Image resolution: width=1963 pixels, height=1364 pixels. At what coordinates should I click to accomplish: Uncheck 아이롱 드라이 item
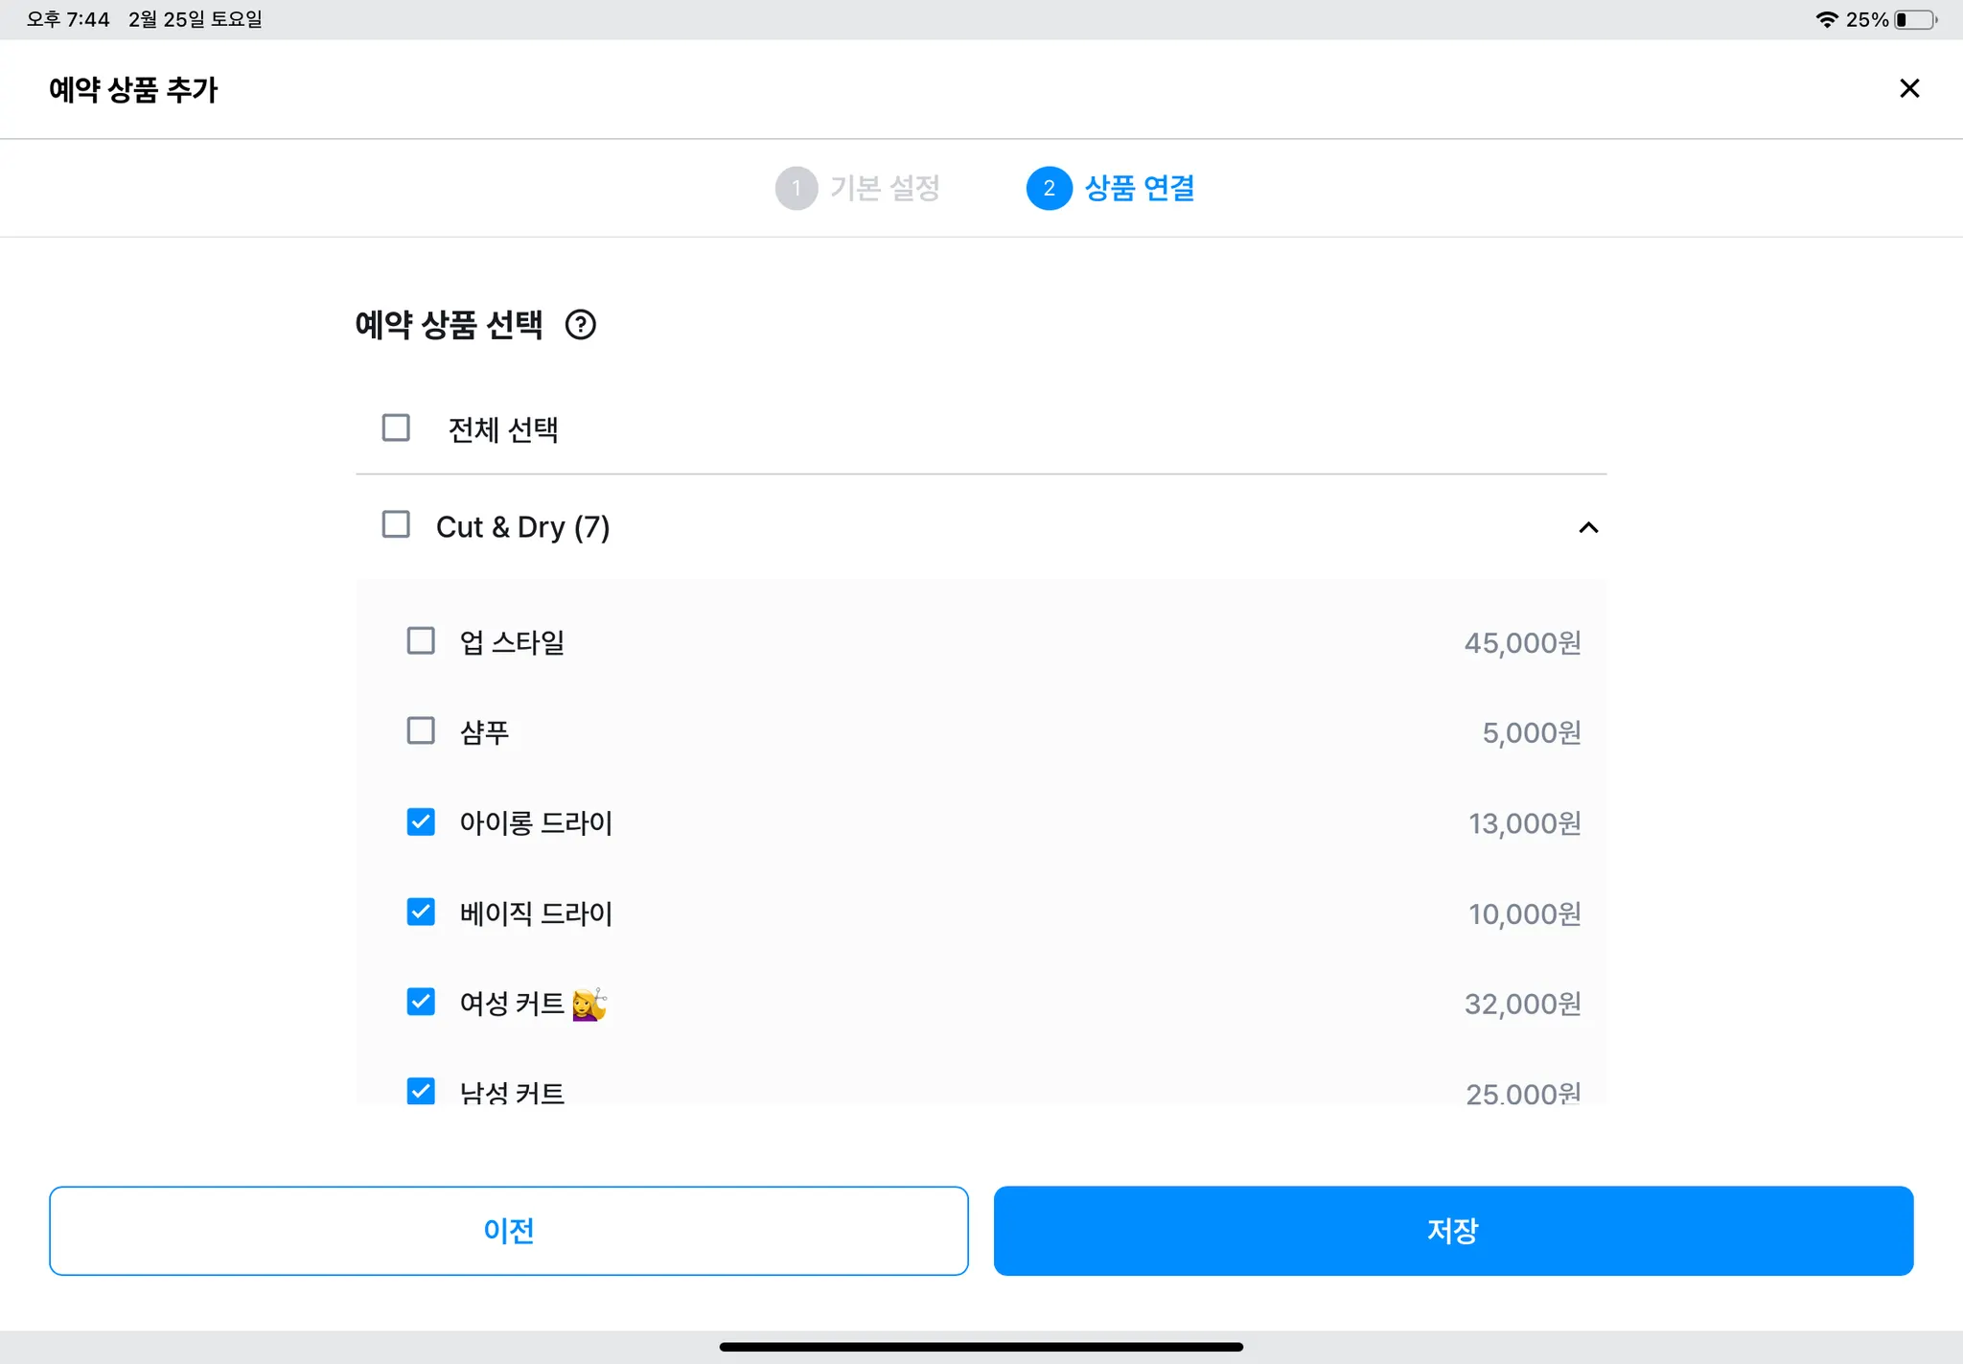click(421, 821)
